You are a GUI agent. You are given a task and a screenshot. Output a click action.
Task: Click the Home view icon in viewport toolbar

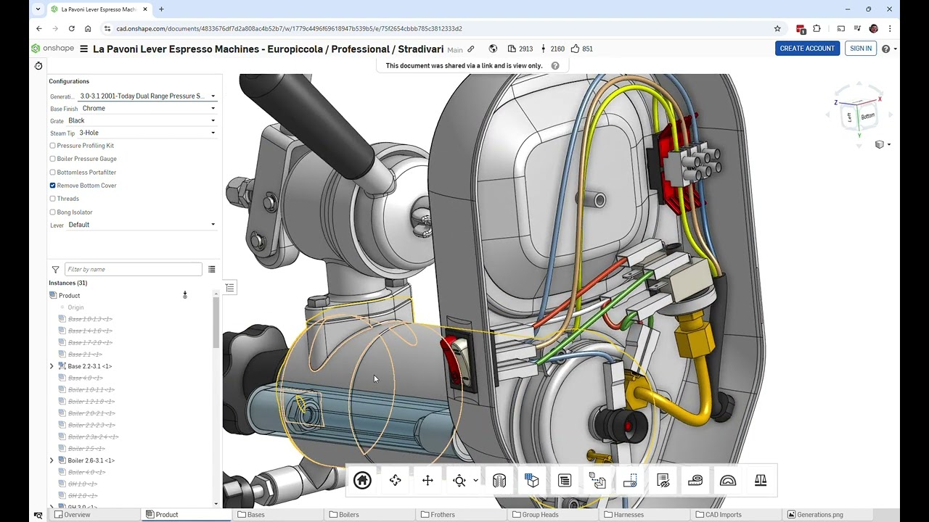(362, 480)
